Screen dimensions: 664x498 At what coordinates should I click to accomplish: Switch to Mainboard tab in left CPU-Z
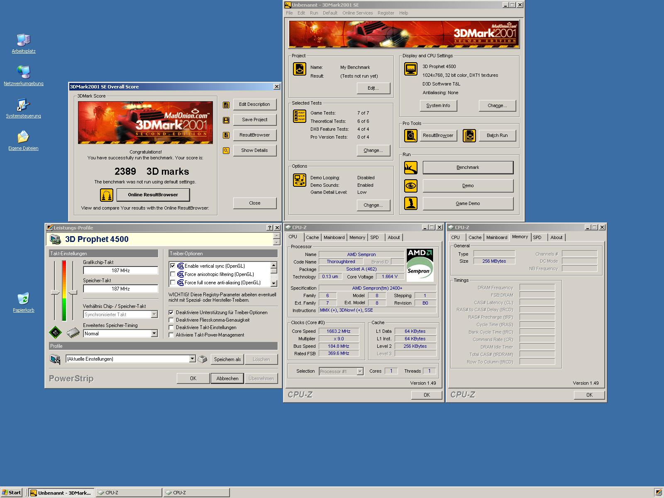tap(334, 237)
